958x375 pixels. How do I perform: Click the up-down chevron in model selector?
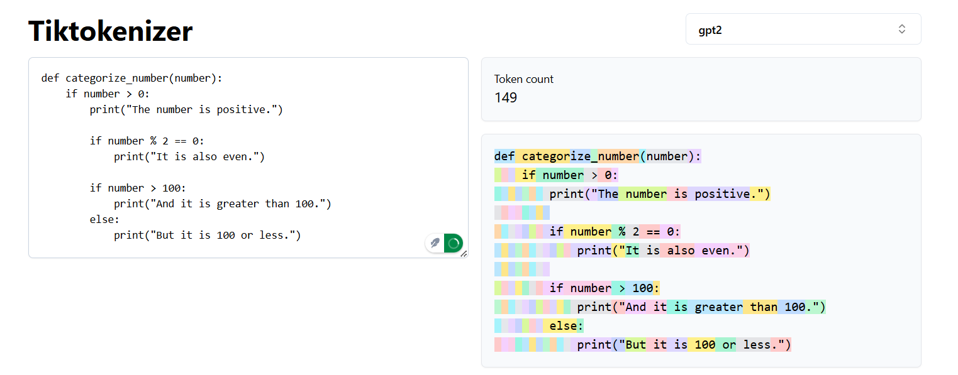click(x=901, y=30)
